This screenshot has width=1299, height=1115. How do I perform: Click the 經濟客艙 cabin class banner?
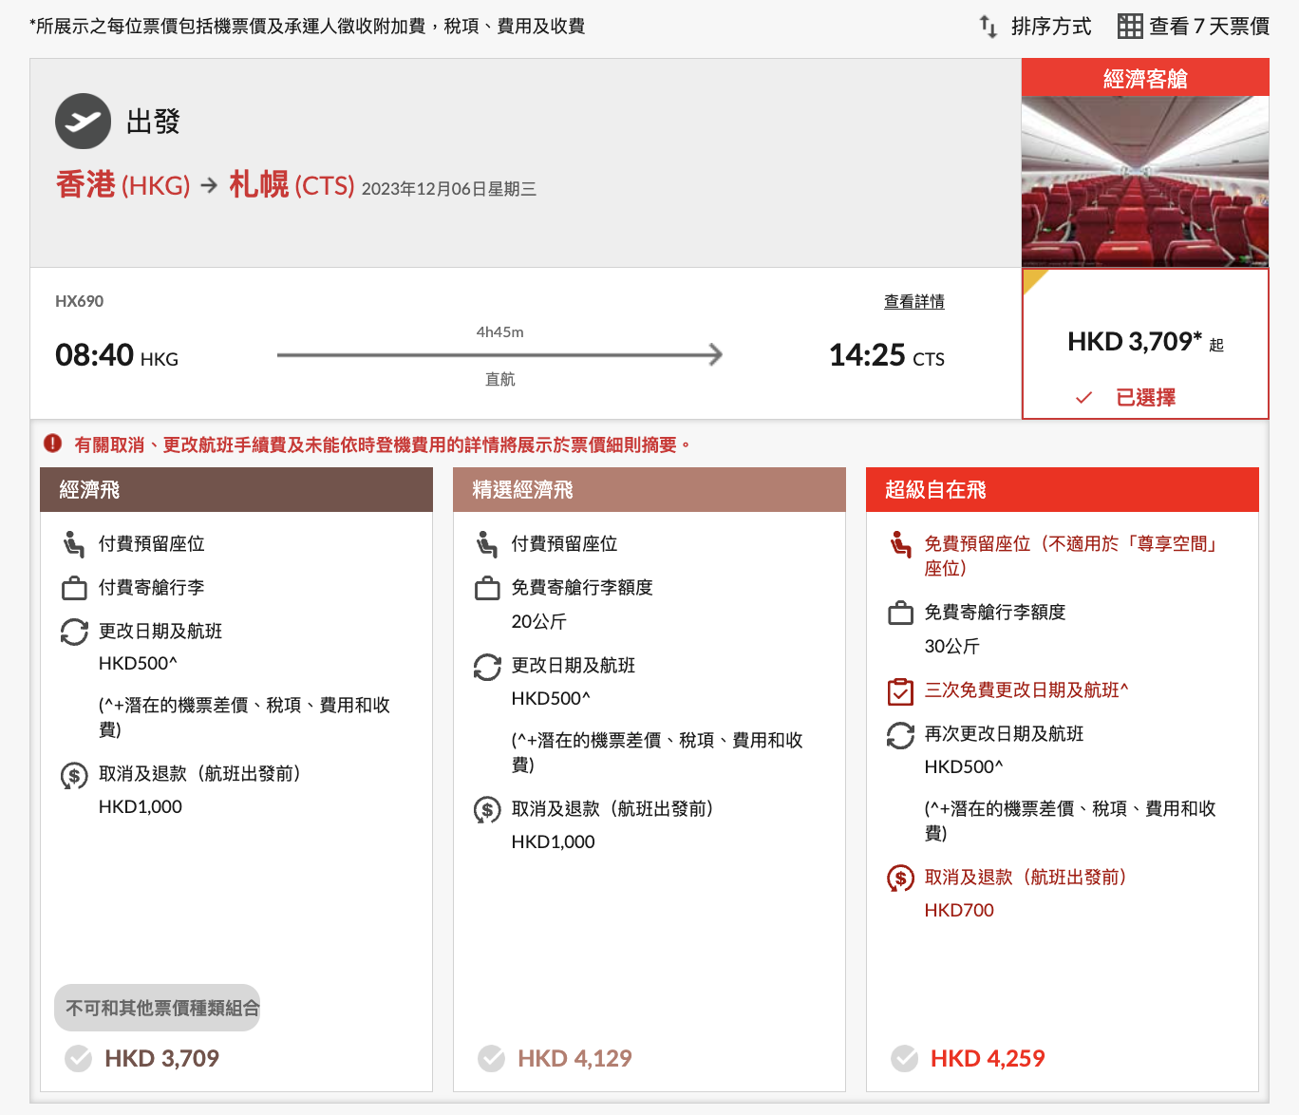point(1145,78)
